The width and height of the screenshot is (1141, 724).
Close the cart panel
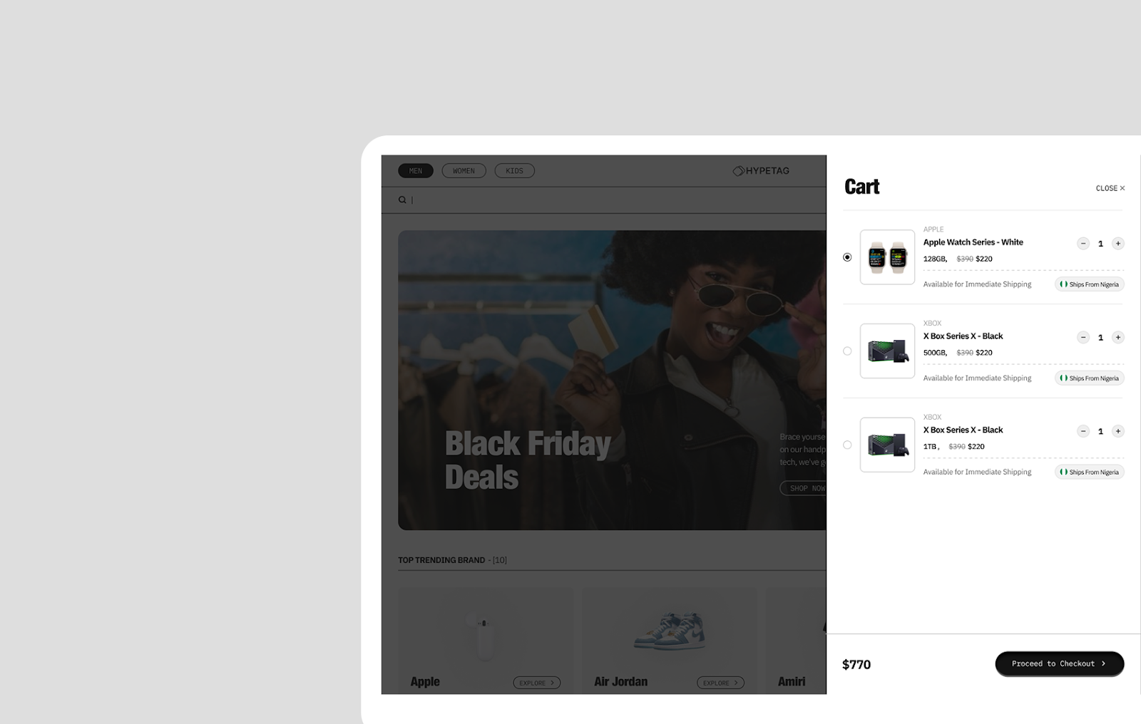[x=1110, y=188]
